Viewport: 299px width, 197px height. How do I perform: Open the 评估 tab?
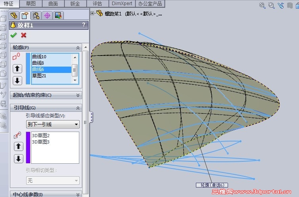tap(98, 4)
